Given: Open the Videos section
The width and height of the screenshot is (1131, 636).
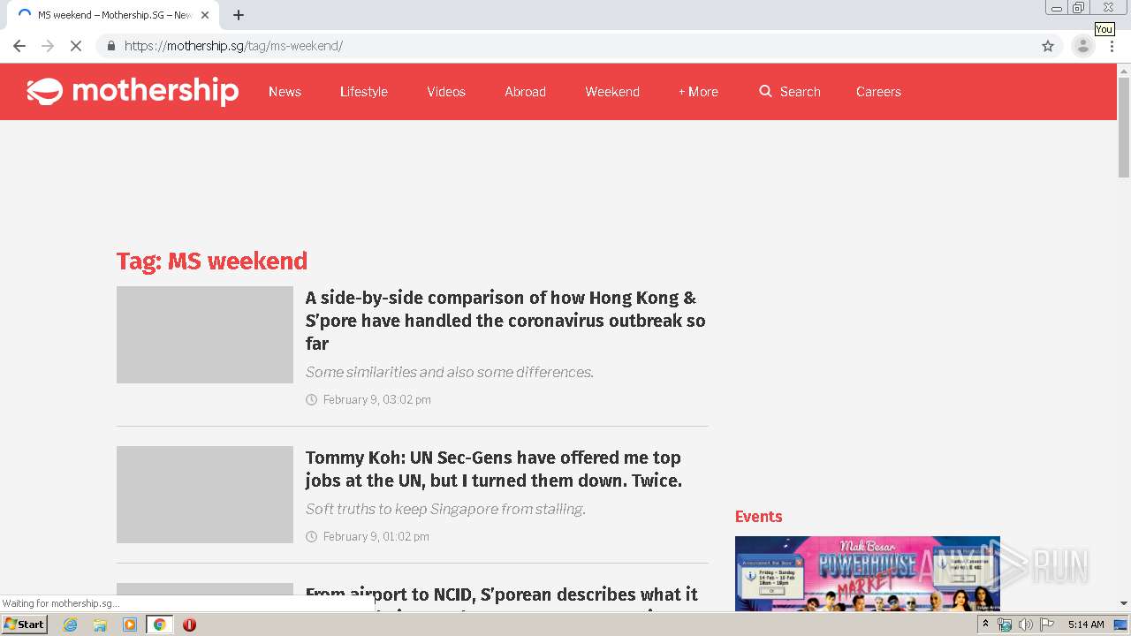Looking at the screenshot, I should coord(446,92).
